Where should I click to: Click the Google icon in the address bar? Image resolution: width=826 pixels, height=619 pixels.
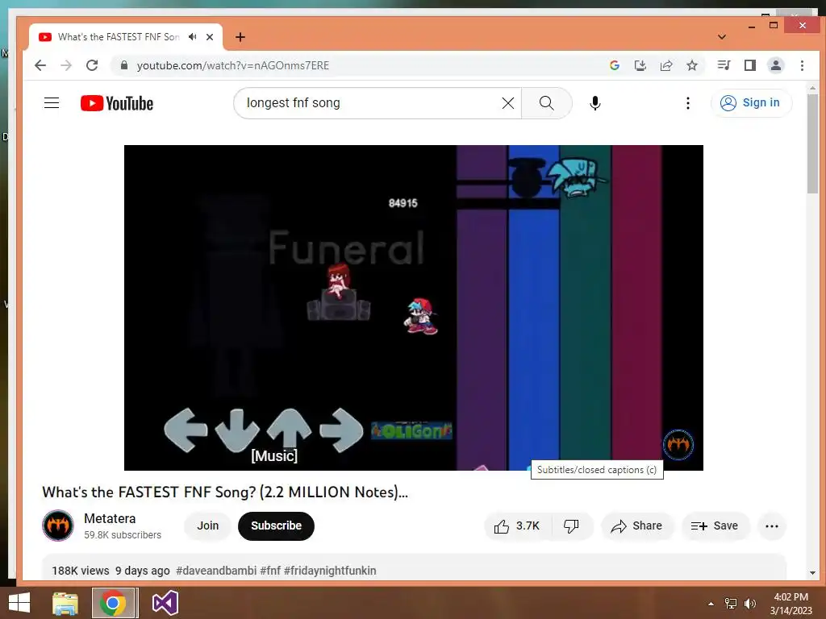click(x=614, y=65)
